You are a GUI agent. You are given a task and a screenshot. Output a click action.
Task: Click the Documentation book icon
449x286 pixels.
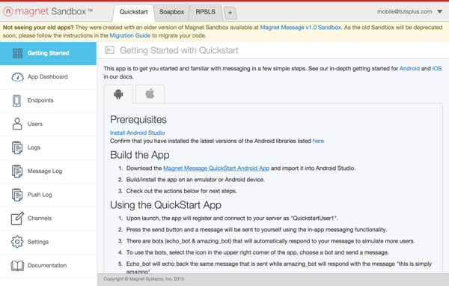coord(17,266)
